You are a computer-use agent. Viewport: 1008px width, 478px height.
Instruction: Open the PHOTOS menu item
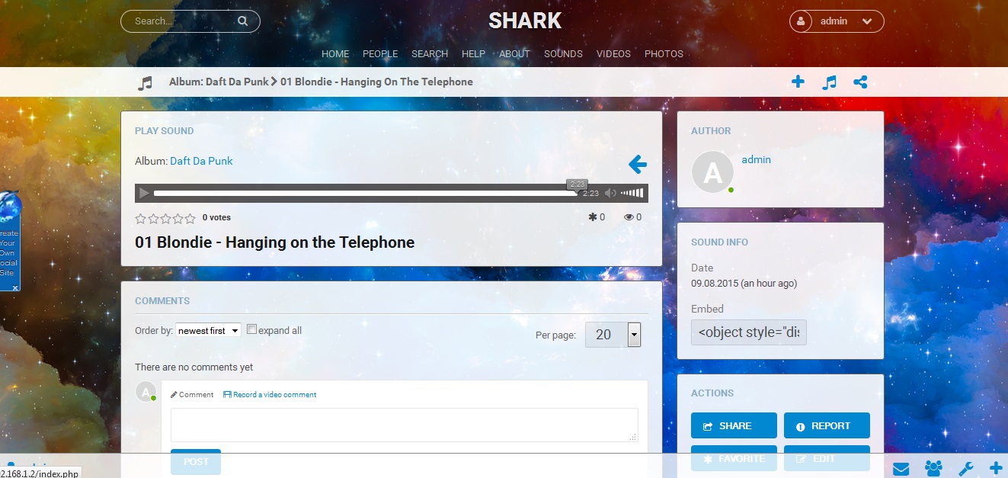click(664, 54)
